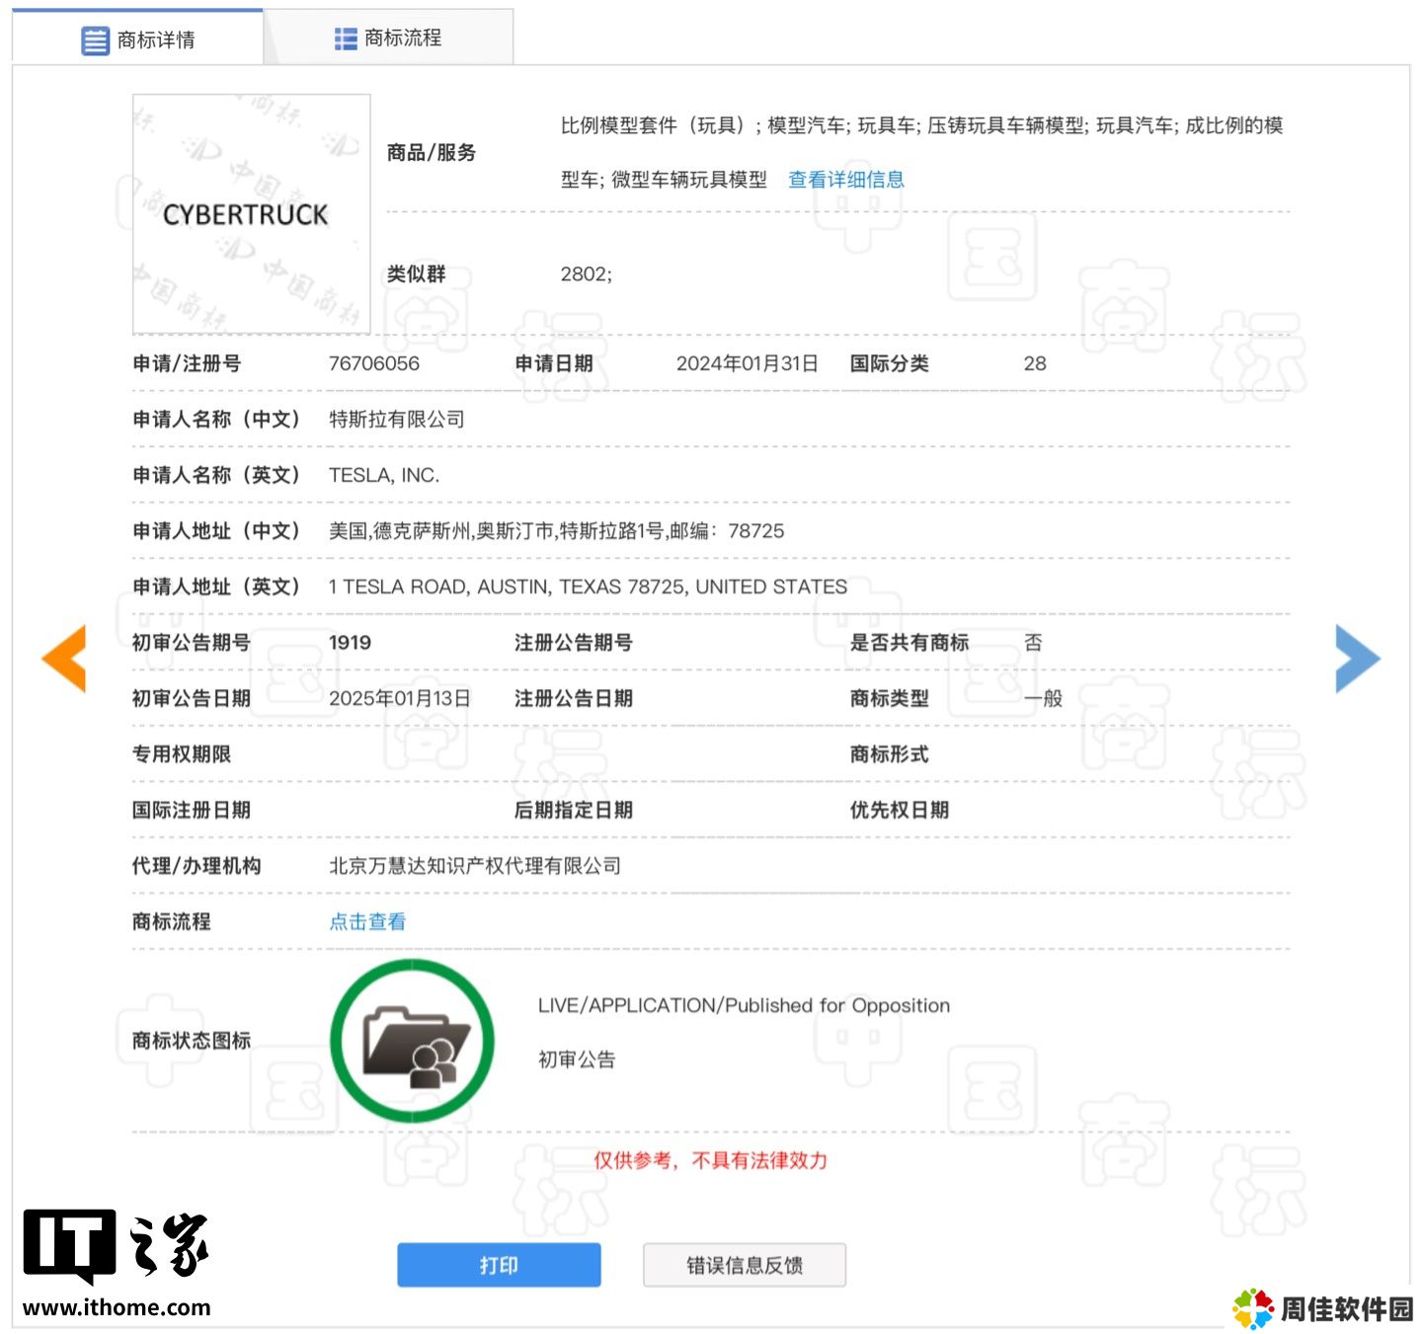Click the 商品/服务 label

(432, 152)
